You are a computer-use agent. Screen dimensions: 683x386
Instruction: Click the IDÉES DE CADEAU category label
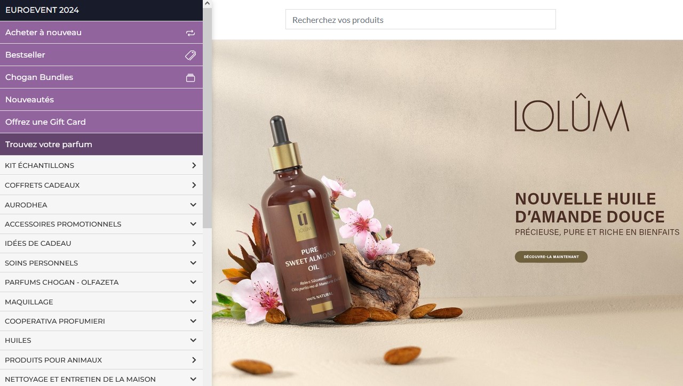tap(38, 243)
